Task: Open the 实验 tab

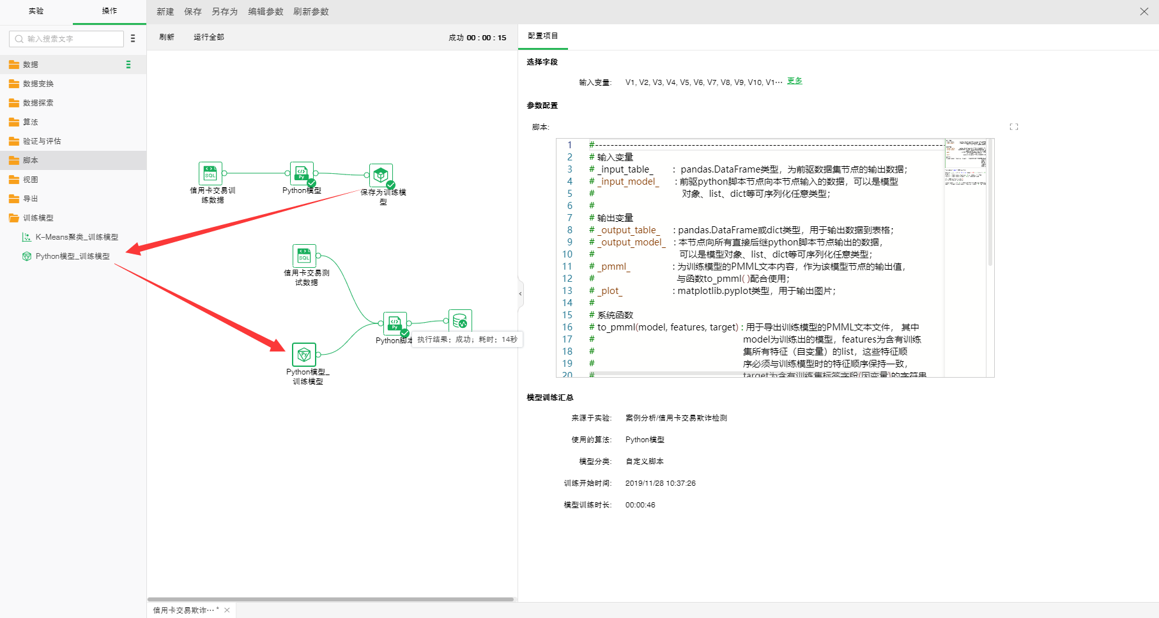Action: 36,11
